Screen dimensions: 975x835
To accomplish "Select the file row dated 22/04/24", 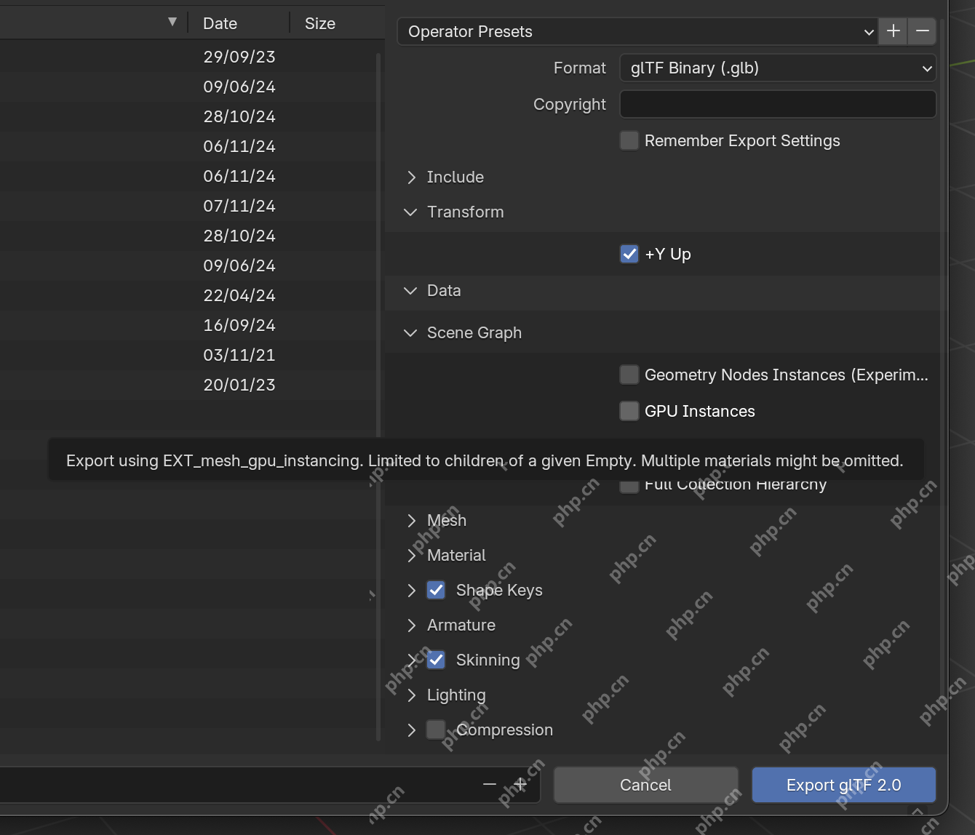I will pos(188,295).
